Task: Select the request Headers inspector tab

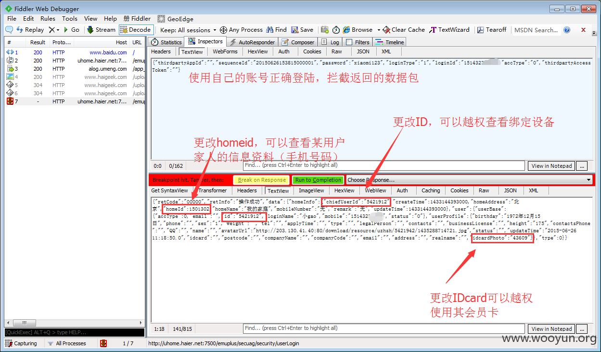Action: tap(161, 51)
